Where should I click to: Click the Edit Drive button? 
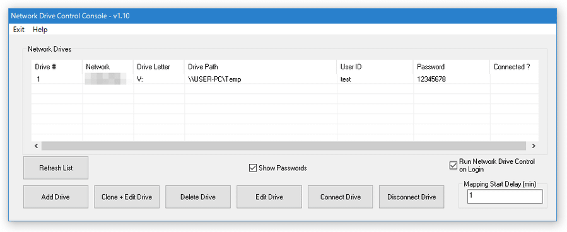269,197
